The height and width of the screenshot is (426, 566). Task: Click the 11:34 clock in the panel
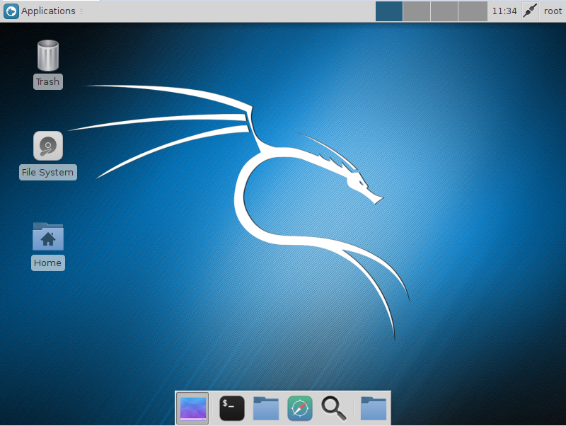click(x=504, y=11)
